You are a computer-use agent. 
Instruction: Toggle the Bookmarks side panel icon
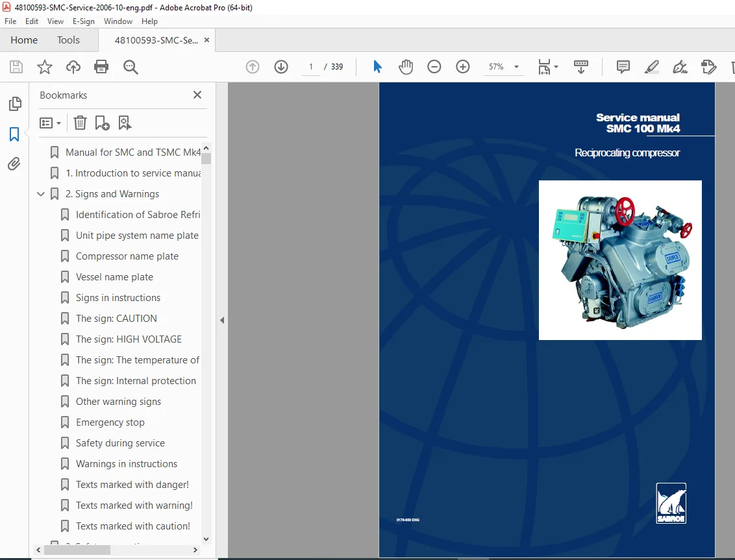pyautogui.click(x=14, y=134)
